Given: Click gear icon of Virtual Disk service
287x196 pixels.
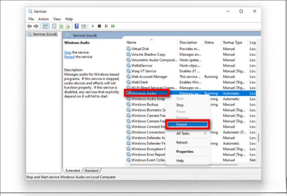Looking at the screenshot, I should (129, 49).
